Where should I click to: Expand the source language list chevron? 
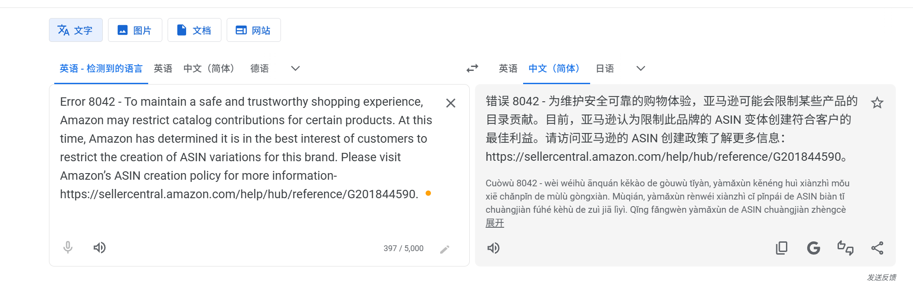(296, 69)
